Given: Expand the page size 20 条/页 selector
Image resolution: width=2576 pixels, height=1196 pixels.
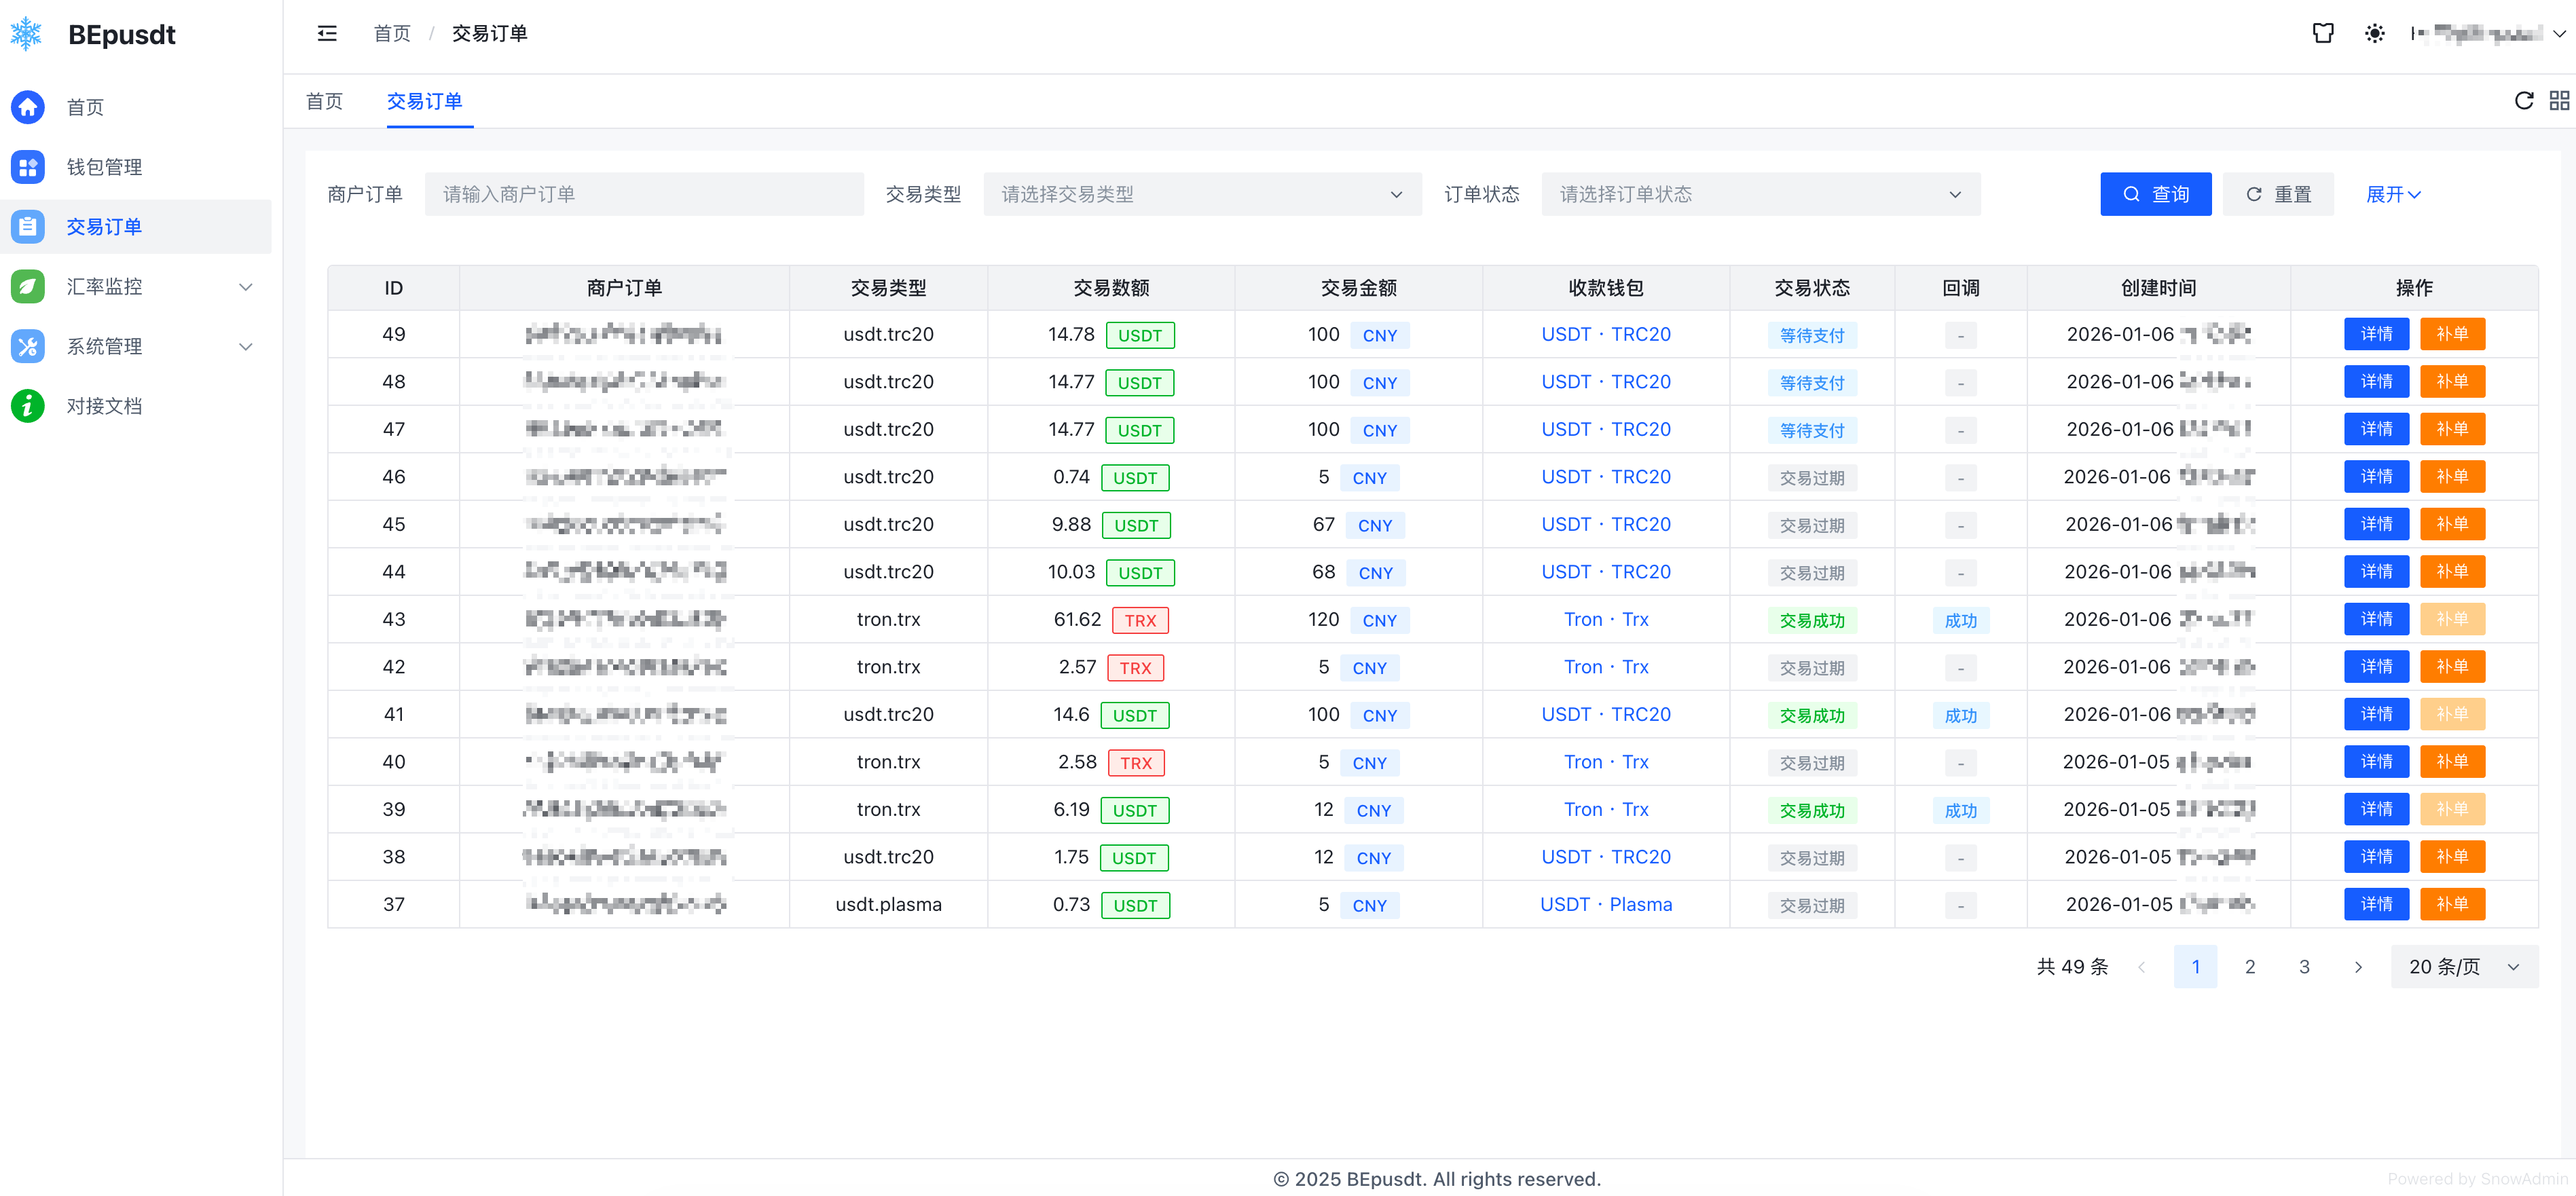Looking at the screenshot, I should click(x=2464, y=967).
